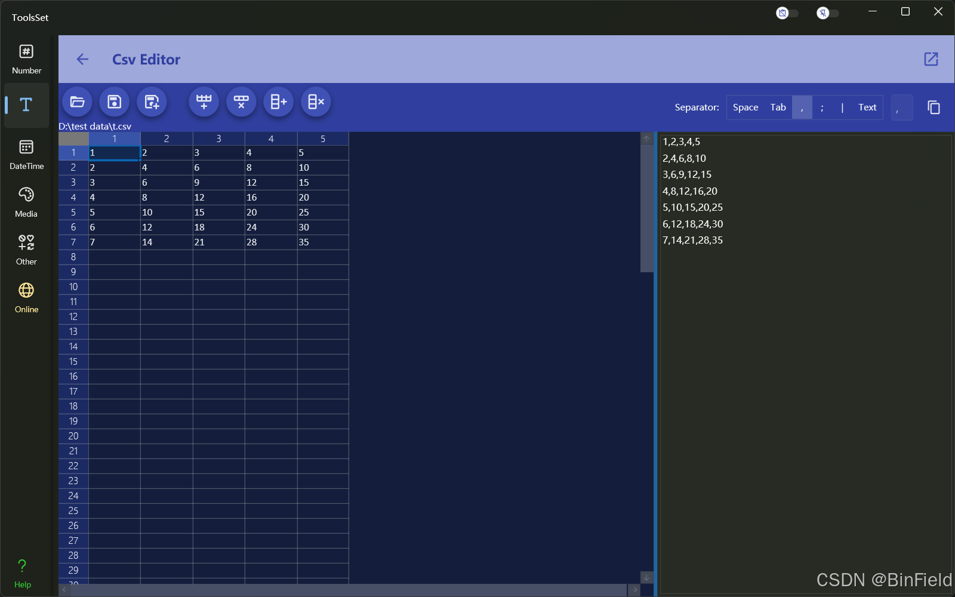Go back using the arrow icon

tap(82, 59)
